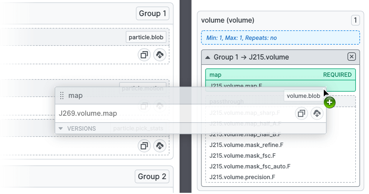Screen dimensions: 369x194
Task: Click download icon under particle.blob
Action: click(x=160, y=55)
